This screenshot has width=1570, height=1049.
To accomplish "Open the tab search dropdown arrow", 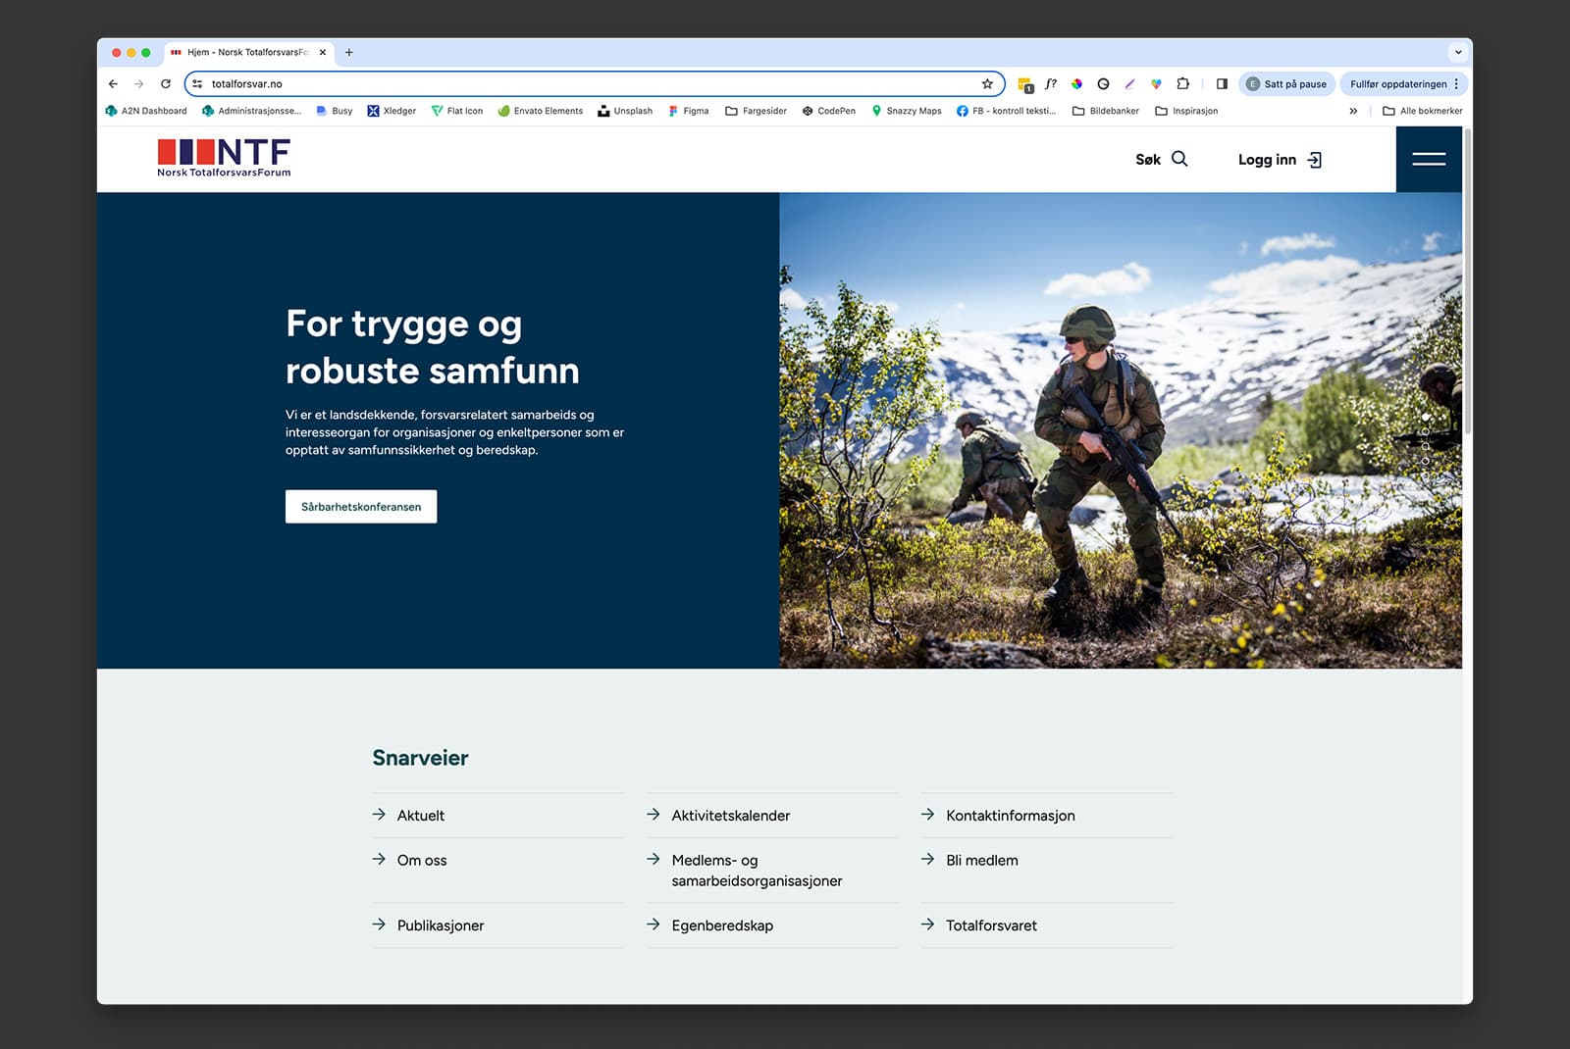I will (1457, 53).
